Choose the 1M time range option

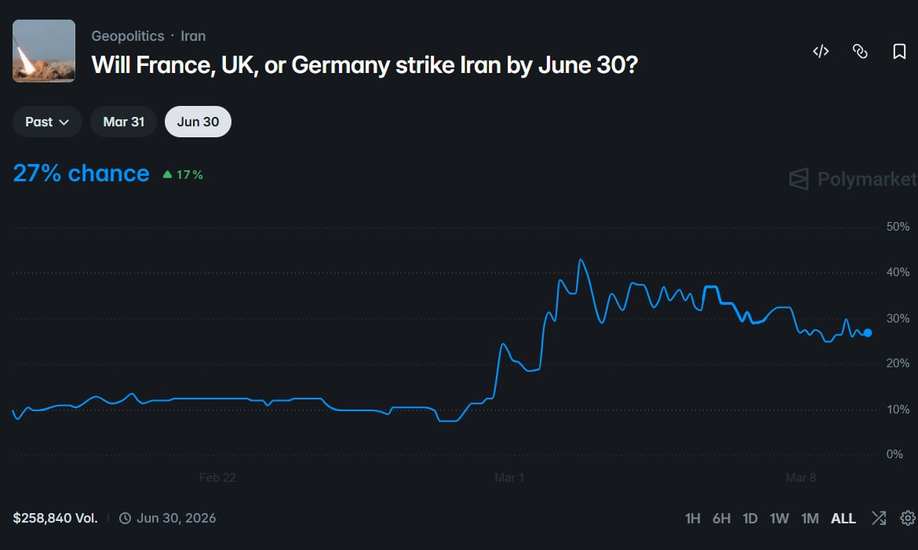coord(811,518)
